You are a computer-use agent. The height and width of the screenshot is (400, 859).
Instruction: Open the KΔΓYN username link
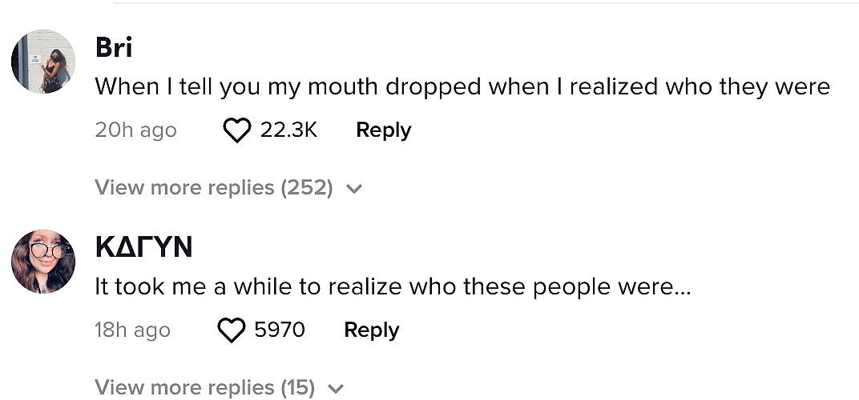[x=143, y=248]
